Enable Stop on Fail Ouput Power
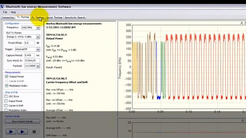Viewport: 246px width, 138px height. [x=6, y=101]
